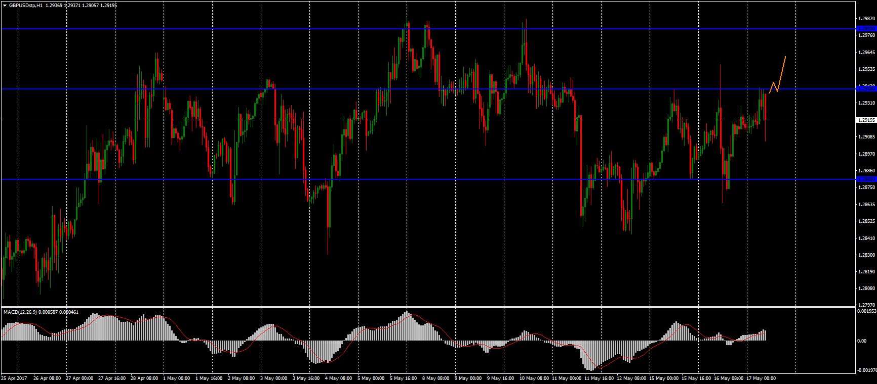Click the 17 May 00:00 time label
The width and height of the screenshot is (877, 384).
761,378
